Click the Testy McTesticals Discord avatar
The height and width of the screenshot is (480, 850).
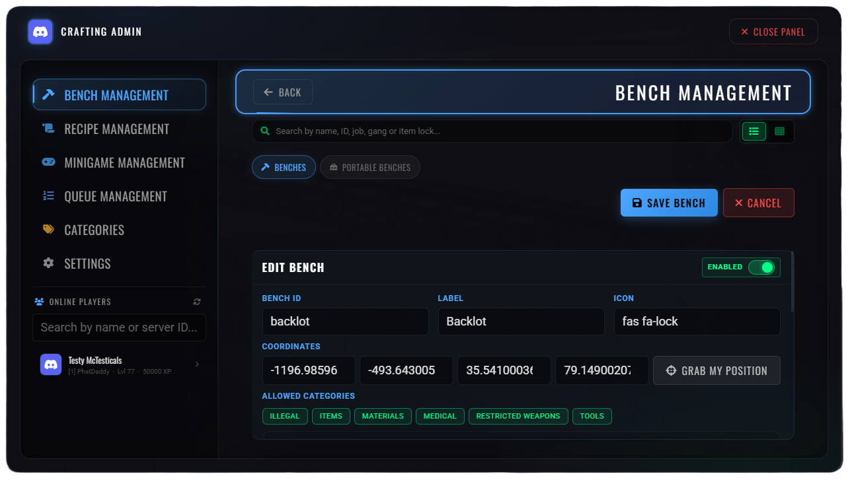coord(51,364)
